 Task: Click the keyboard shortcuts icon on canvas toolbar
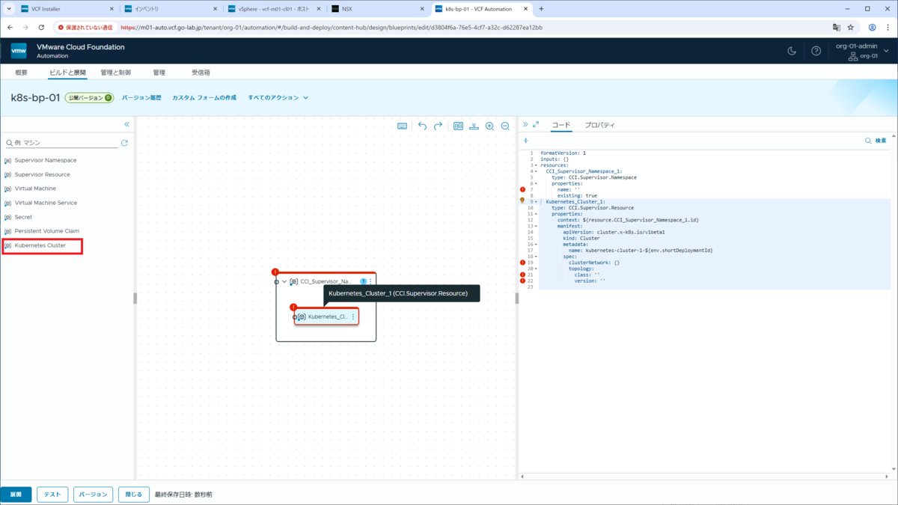point(402,126)
